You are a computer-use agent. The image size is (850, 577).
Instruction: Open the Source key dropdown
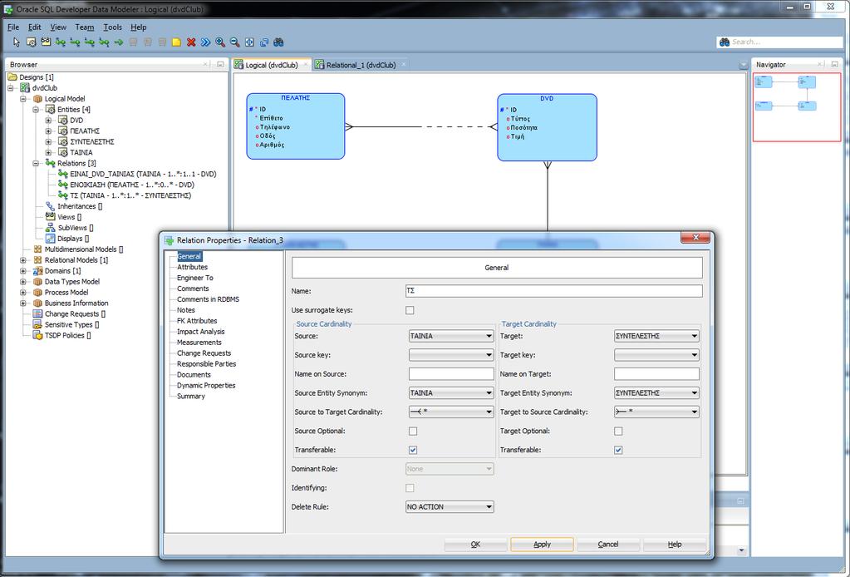pyautogui.click(x=451, y=355)
